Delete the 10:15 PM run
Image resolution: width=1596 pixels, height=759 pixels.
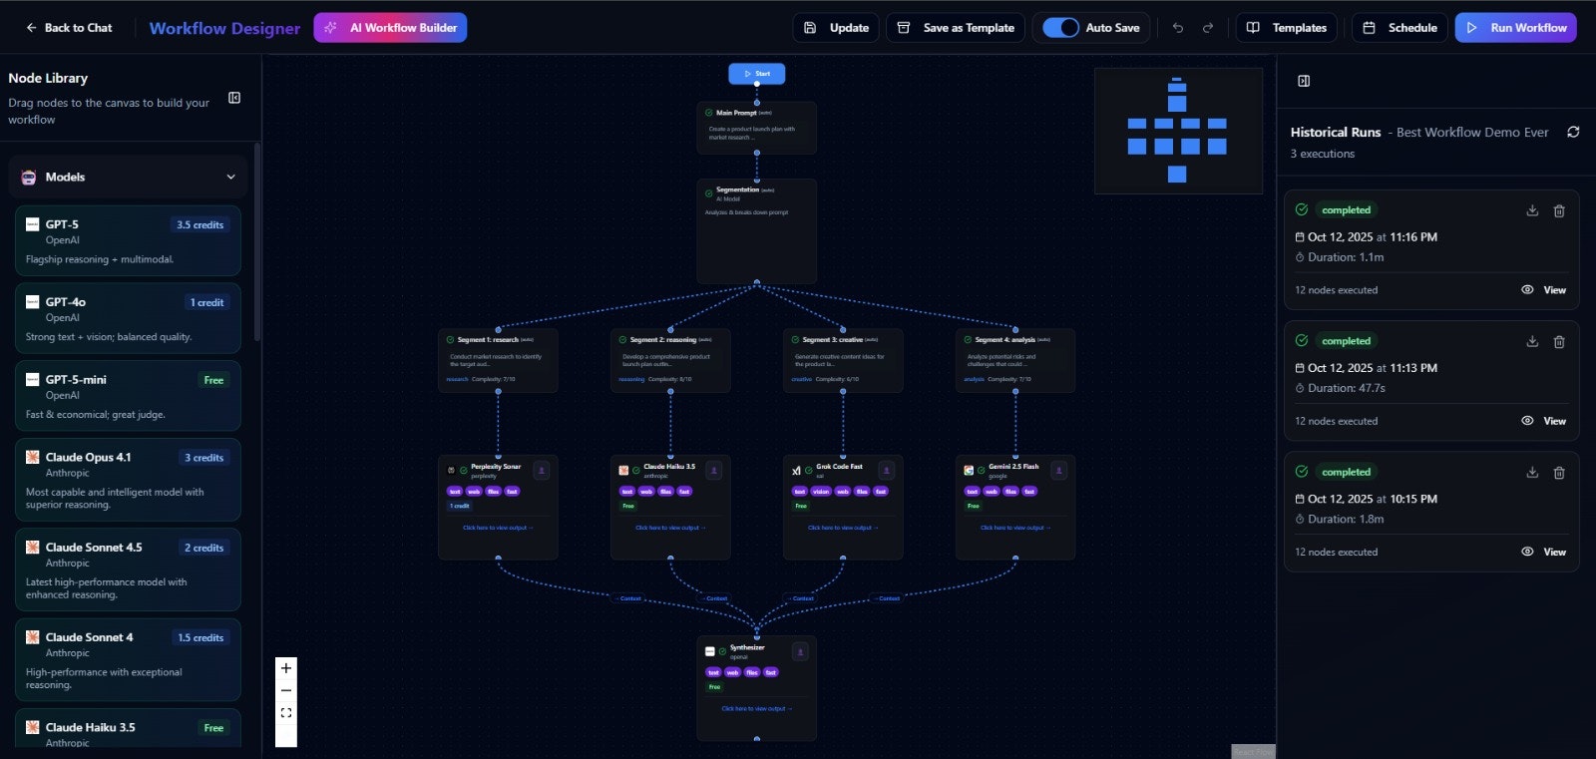tap(1559, 473)
